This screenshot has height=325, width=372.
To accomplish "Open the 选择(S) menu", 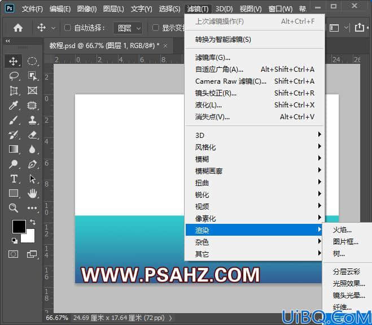I will pyautogui.click(x=169, y=9).
